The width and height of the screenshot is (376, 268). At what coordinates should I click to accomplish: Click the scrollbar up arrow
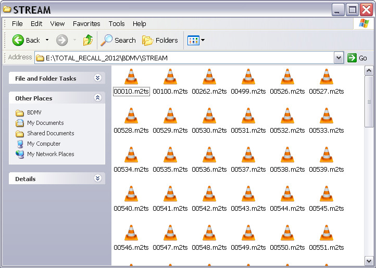click(369, 71)
